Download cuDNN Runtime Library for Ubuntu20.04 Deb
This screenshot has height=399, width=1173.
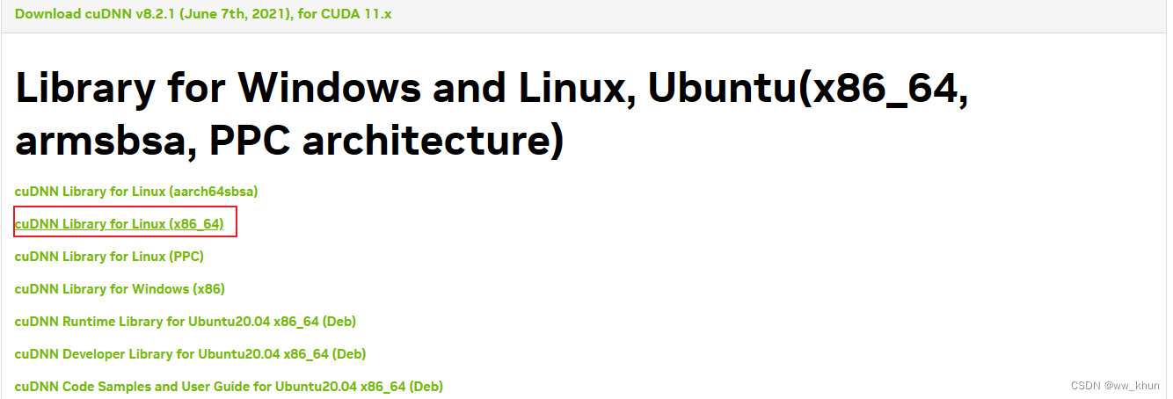tap(186, 322)
